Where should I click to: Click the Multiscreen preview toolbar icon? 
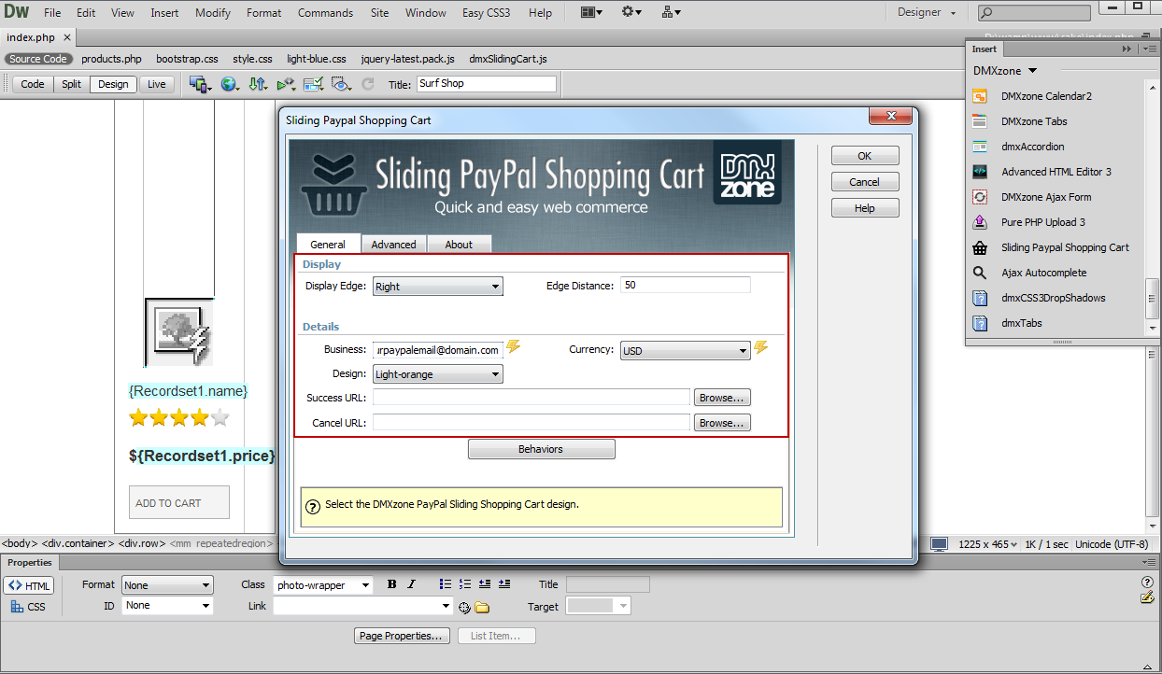tap(199, 84)
